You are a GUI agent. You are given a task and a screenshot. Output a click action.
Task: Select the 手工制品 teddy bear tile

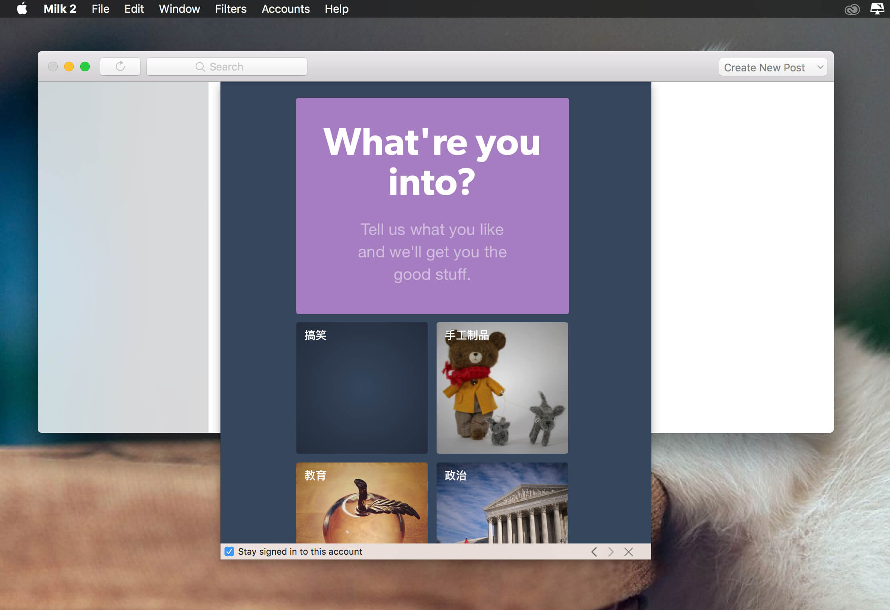click(502, 388)
